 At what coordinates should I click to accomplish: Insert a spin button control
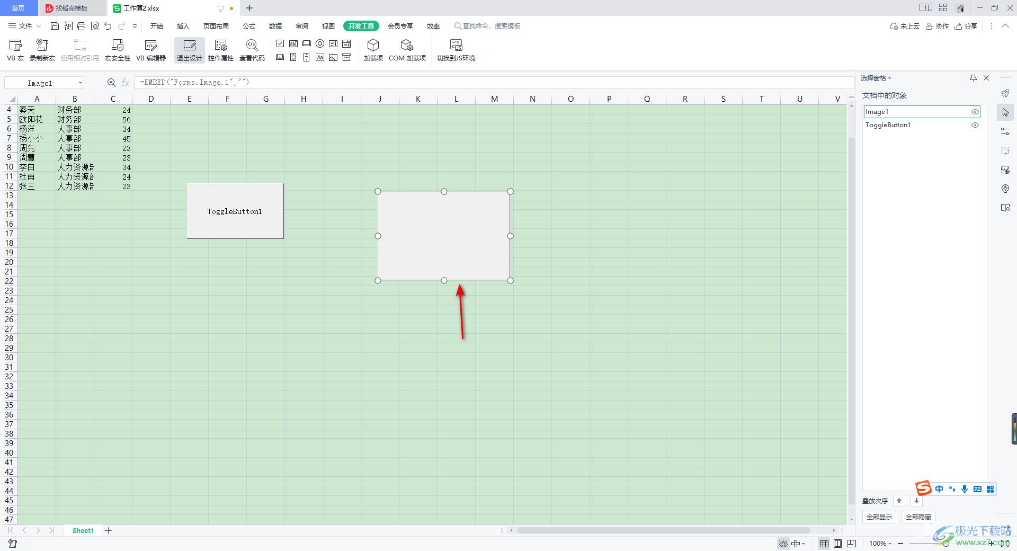coord(293,57)
